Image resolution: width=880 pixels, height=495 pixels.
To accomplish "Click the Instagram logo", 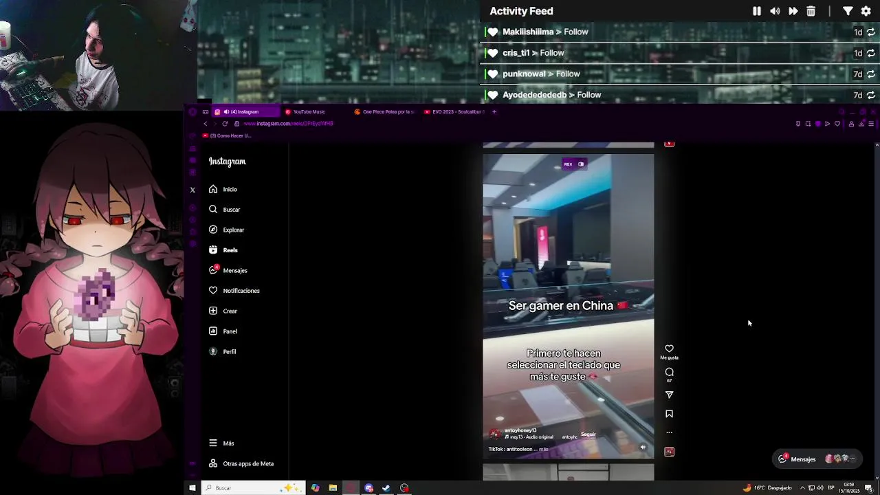I will pos(228,162).
